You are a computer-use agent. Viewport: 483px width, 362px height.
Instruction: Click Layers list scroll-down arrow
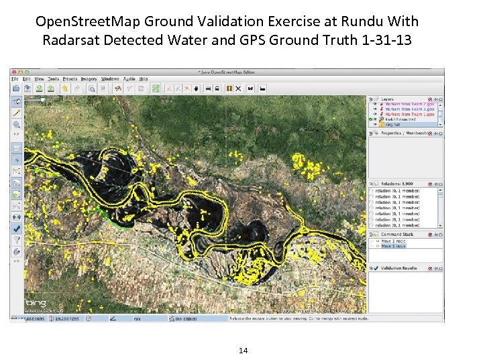[x=441, y=125]
